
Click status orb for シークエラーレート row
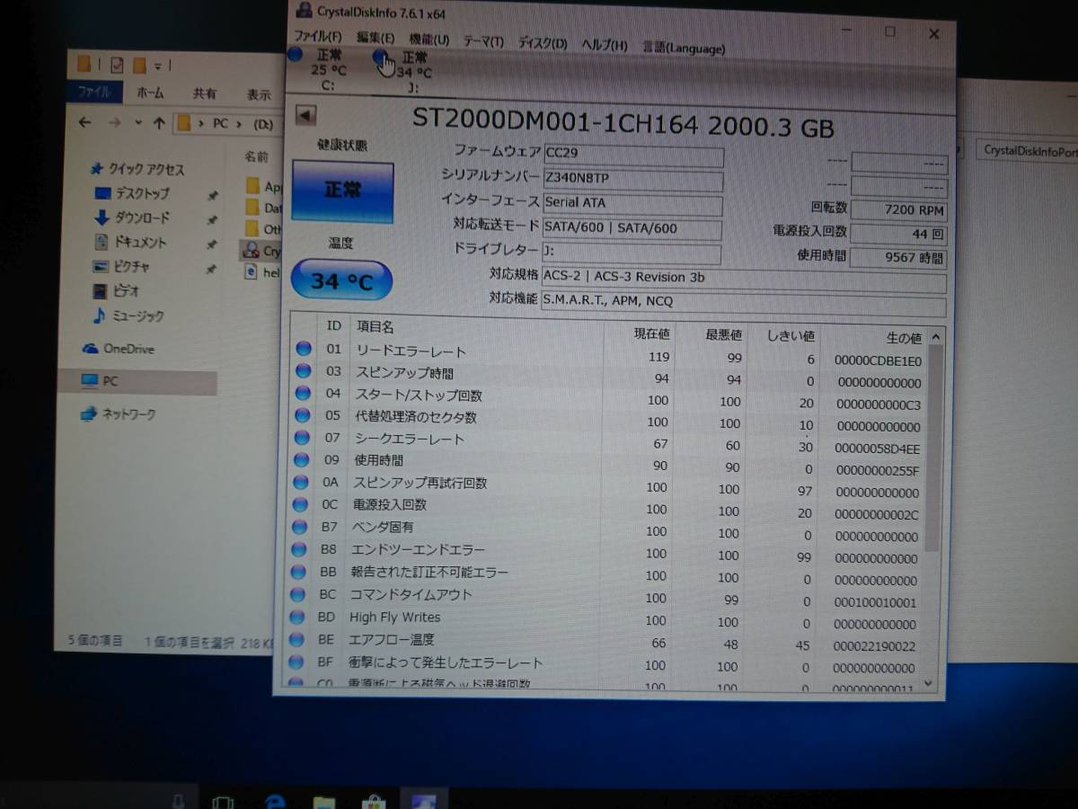[302, 437]
